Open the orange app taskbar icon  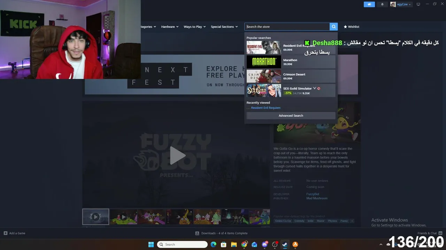[x=295, y=244]
